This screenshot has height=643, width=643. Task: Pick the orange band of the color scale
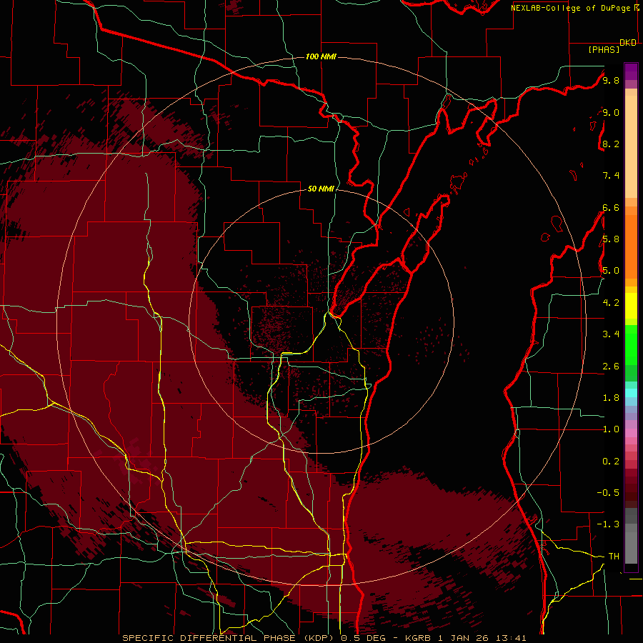pos(631,246)
